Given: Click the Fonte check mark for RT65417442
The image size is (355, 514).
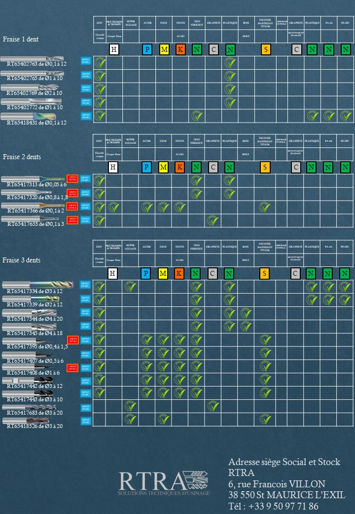Looking at the screenshot, I should coord(180,380).
